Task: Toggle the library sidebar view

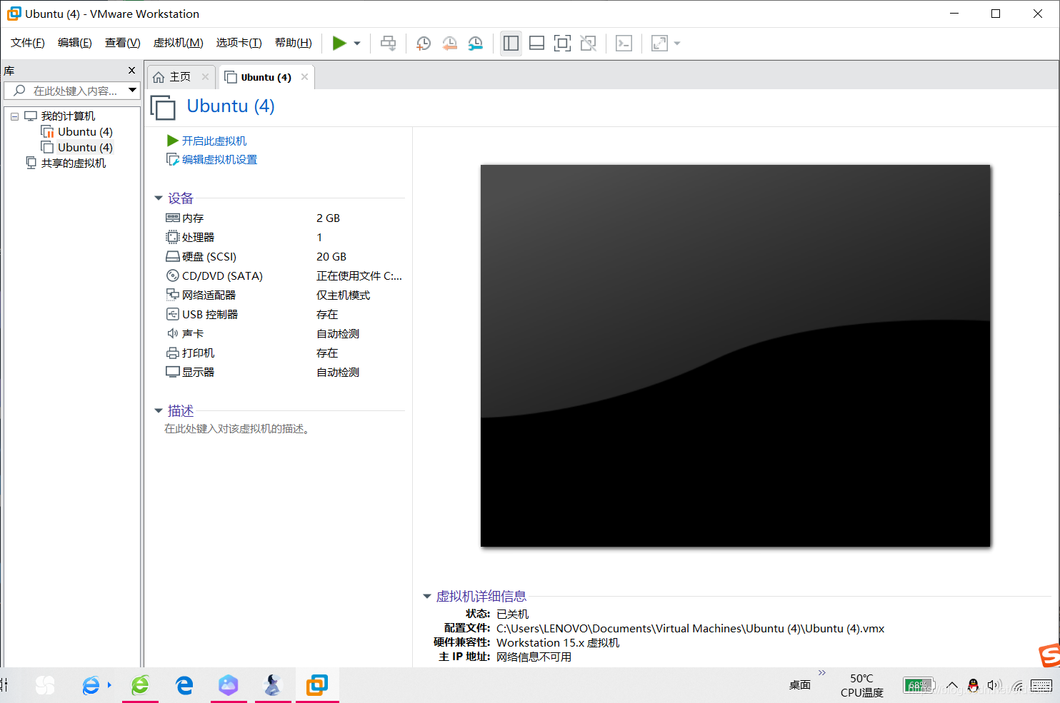Action: [511, 43]
